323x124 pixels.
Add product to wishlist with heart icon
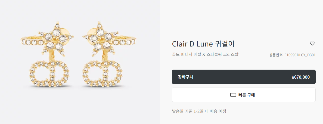point(312,44)
